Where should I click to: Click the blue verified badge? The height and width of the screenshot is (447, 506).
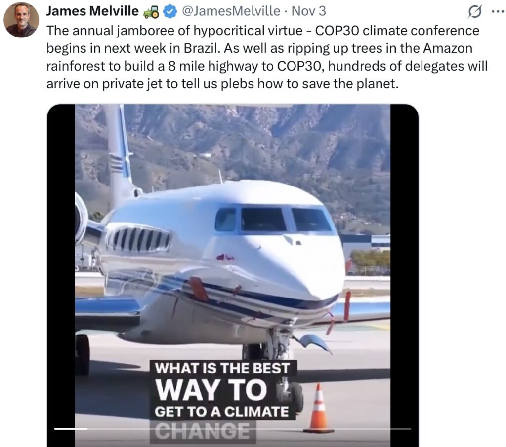[x=170, y=12]
